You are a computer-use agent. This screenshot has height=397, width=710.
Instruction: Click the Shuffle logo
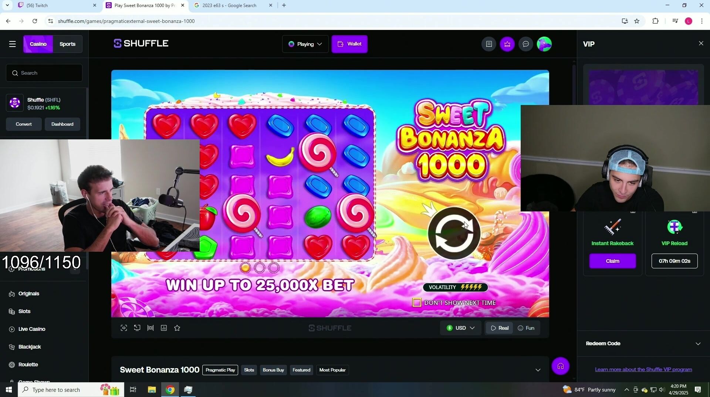(141, 44)
